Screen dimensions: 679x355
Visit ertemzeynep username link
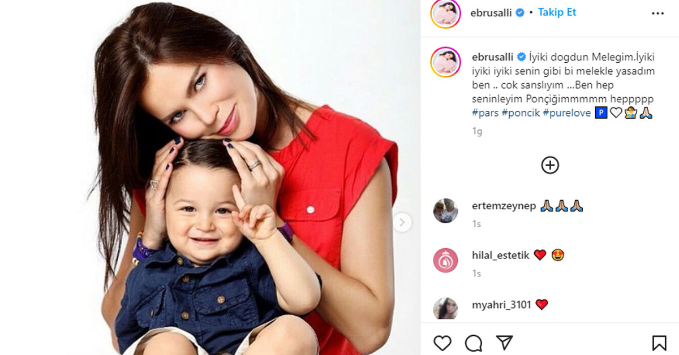pos(503,206)
